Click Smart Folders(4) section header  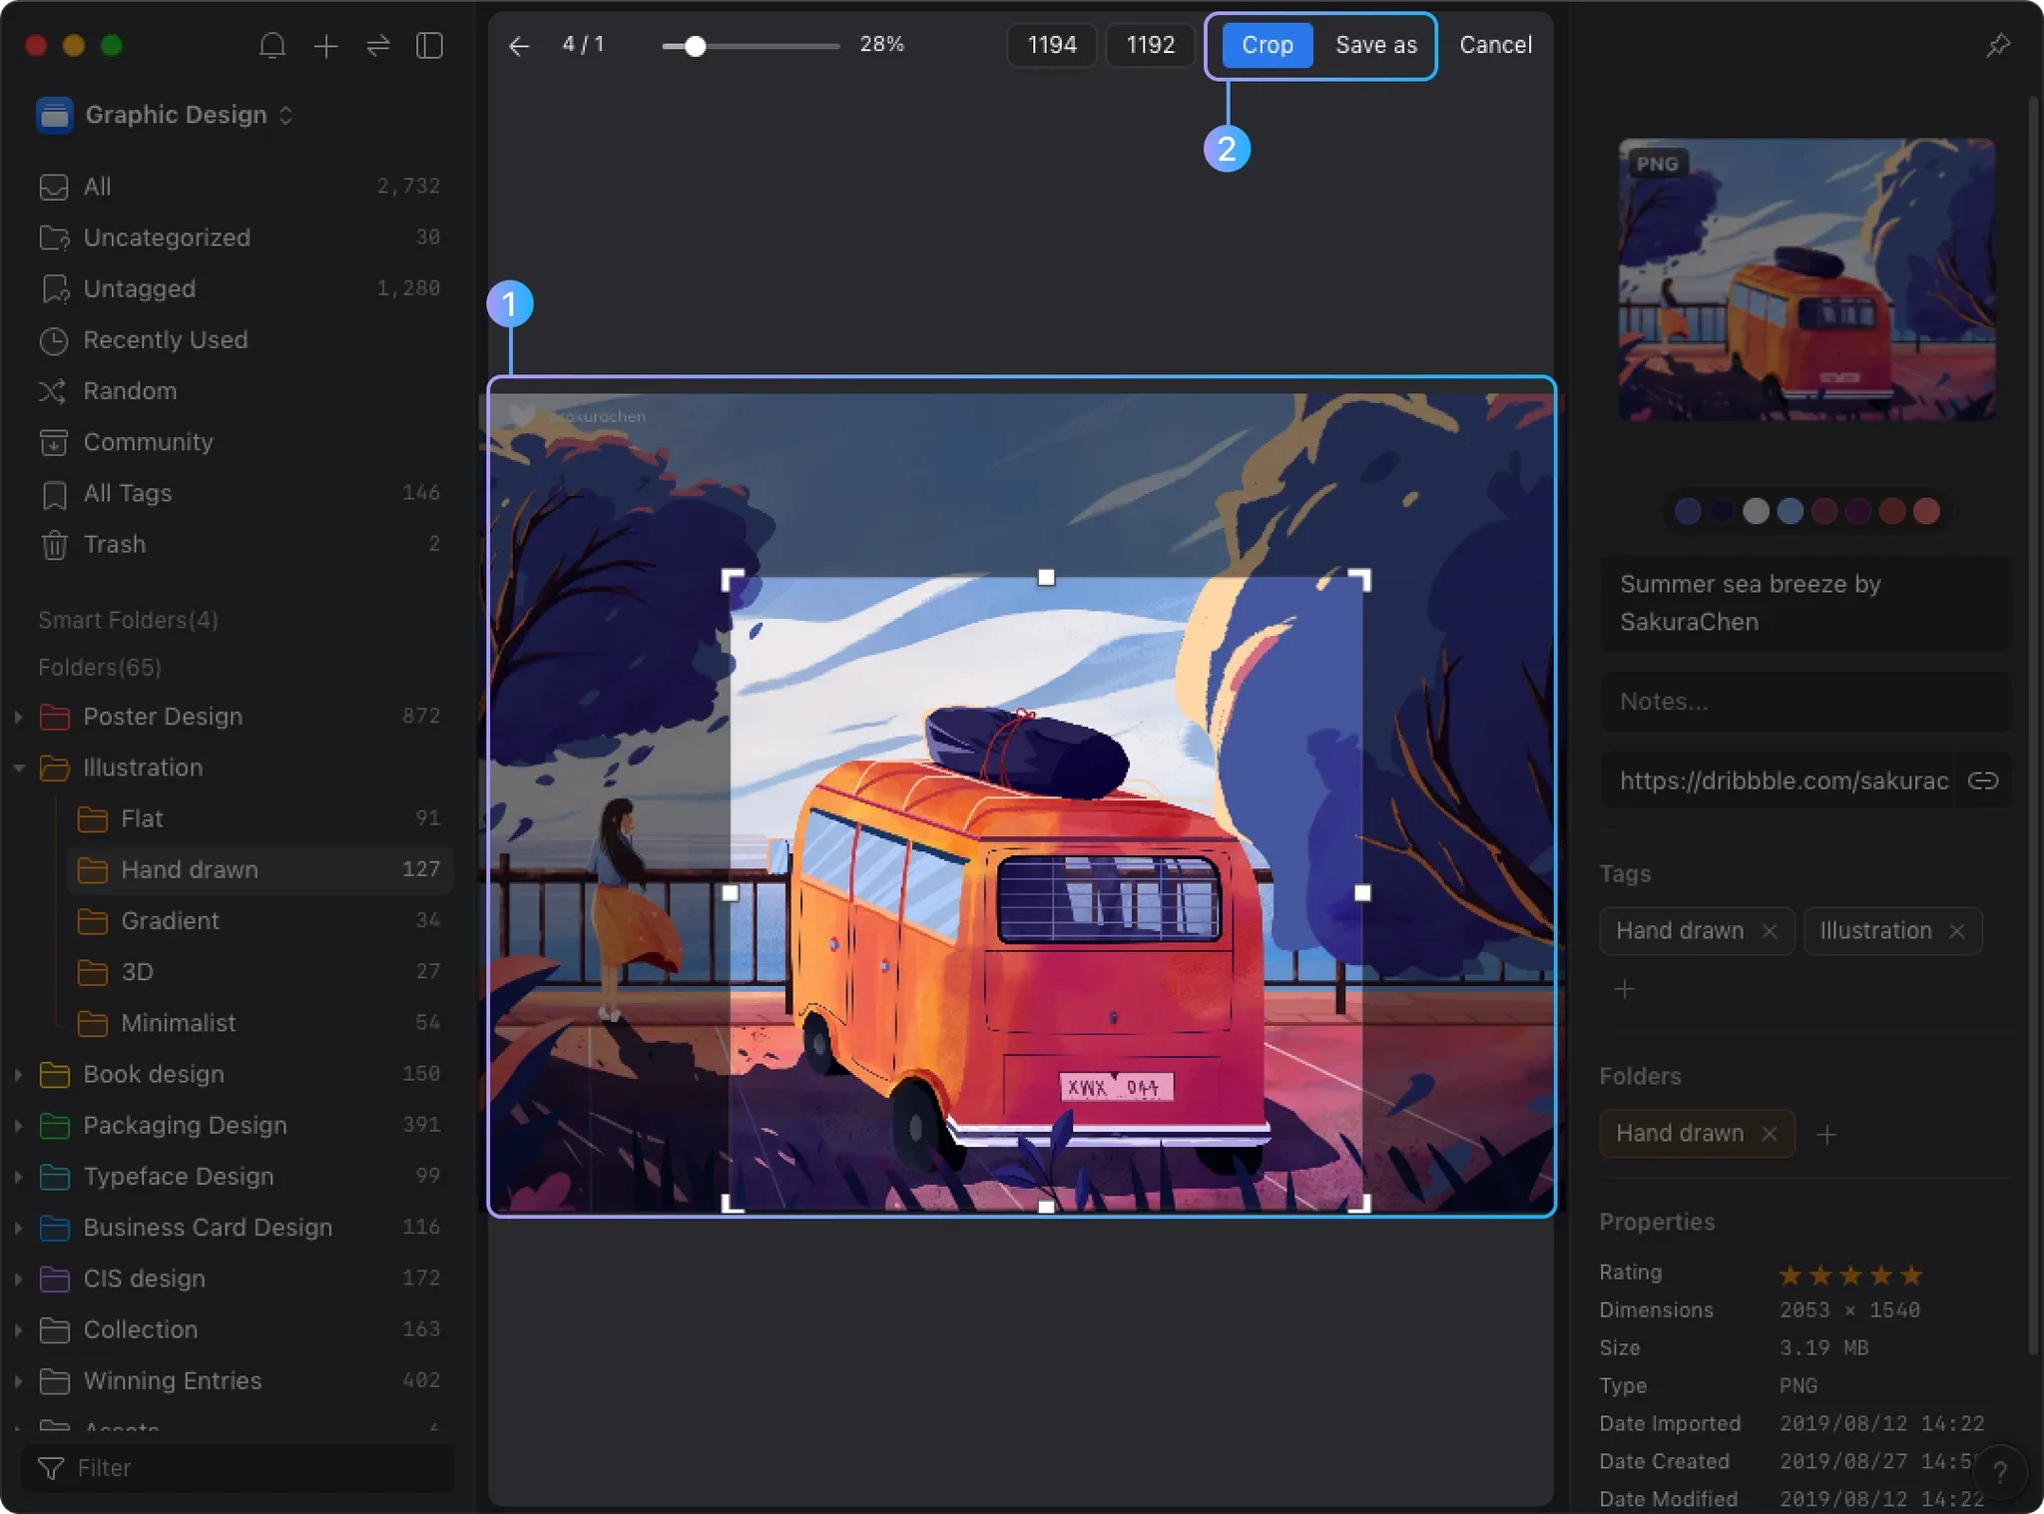click(128, 620)
